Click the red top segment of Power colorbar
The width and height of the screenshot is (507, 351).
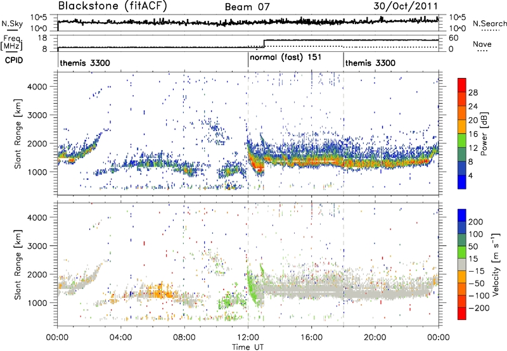462,85
